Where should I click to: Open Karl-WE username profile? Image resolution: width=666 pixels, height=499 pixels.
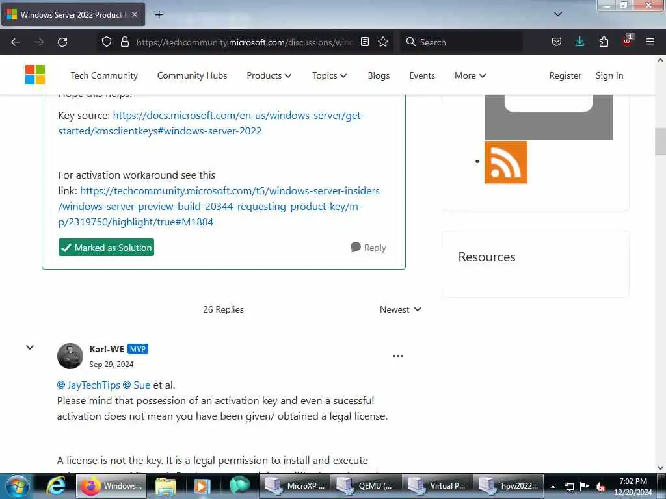[107, 349]
